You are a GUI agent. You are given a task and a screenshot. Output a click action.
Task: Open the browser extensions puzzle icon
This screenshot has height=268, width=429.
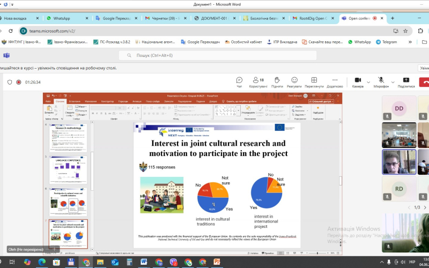click(420, 31)
